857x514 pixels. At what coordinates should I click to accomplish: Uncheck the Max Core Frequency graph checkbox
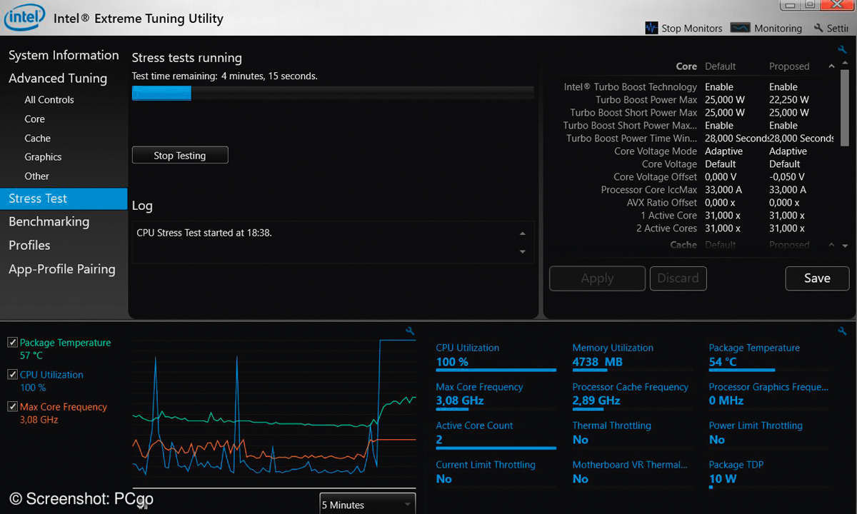coord(12,407)
